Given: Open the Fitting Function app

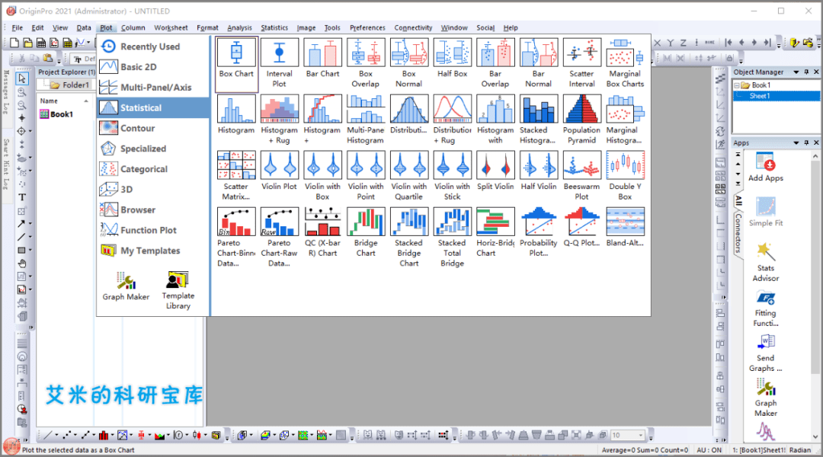Looking at the screenshot, I should pos(765,309).
